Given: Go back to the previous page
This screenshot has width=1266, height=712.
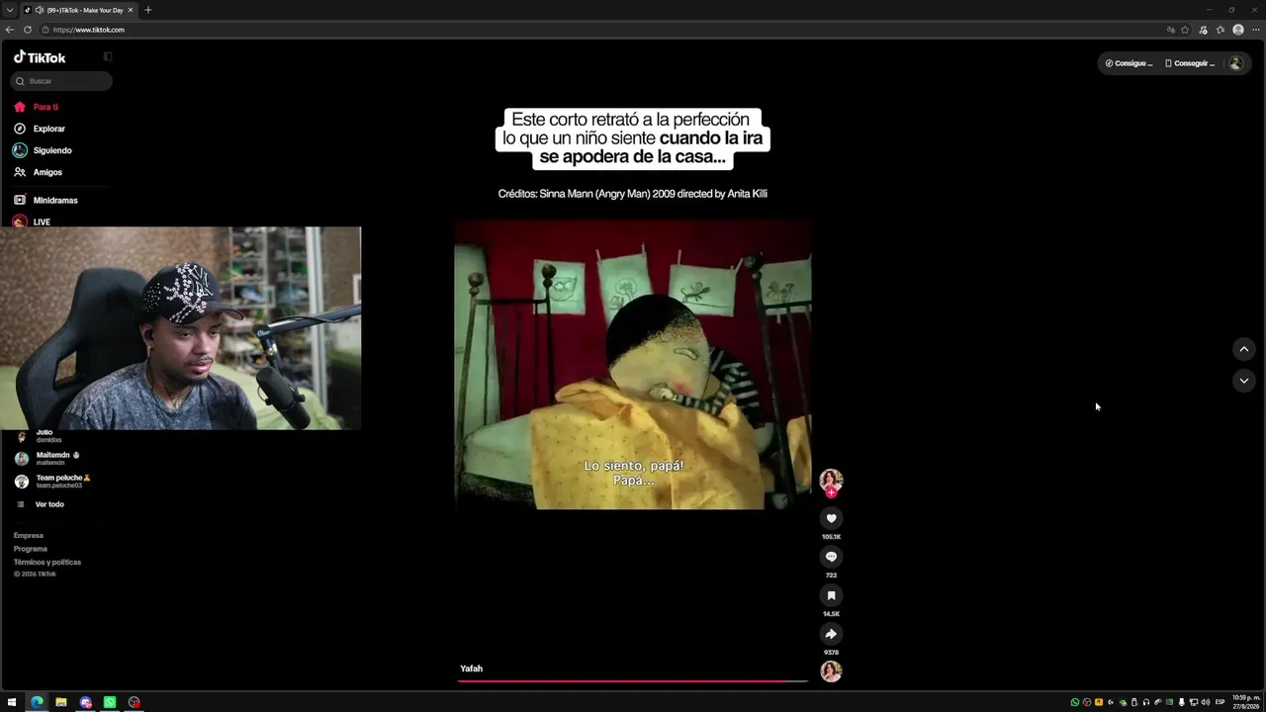Looking at the screenshot, I should click(10, 30).
